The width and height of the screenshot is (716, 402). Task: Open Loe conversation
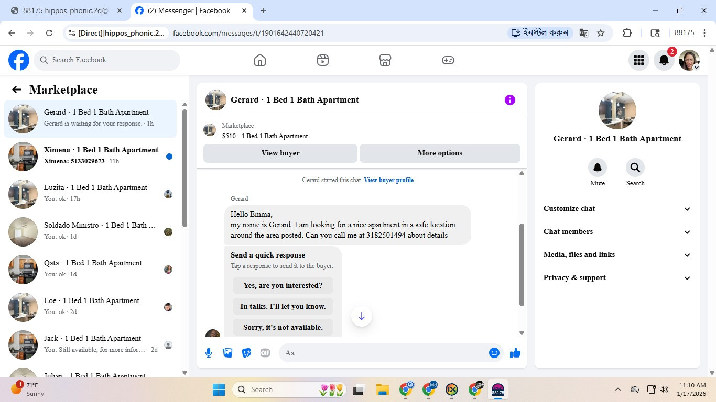[91, 307]
